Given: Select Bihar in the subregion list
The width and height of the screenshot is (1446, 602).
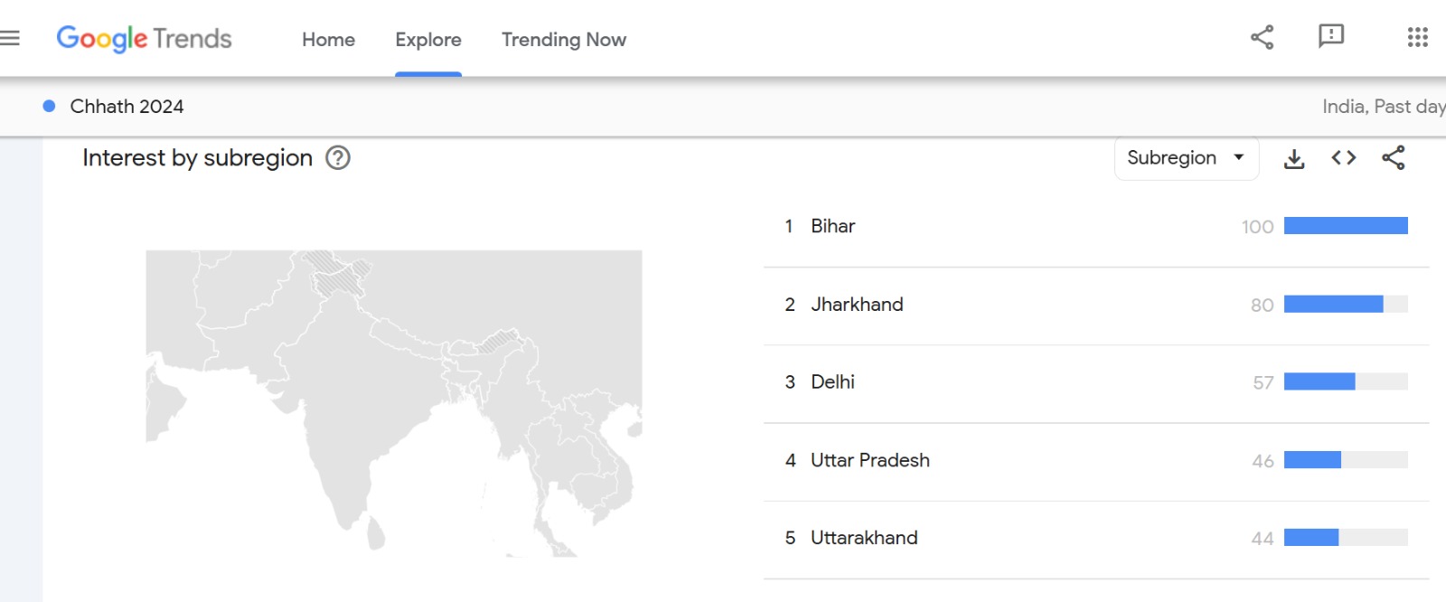Looking at the screenshot, I should point(831,226).
